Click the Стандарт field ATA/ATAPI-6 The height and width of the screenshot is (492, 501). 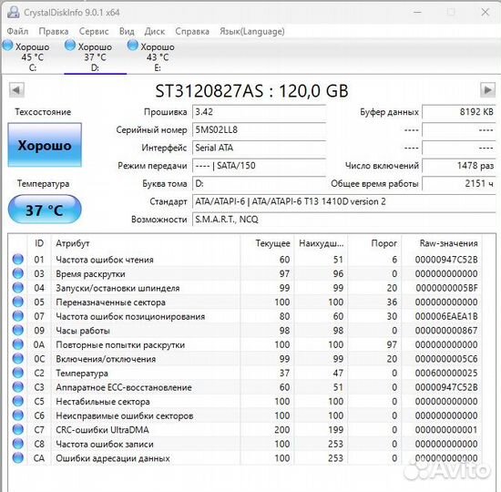[344, 201]
